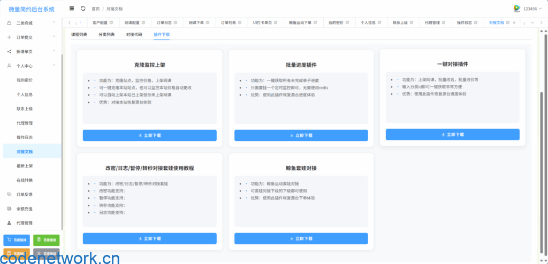548x264 pixels.
Task: Close the 对接文档 tab
Action: tap(514, 23)
